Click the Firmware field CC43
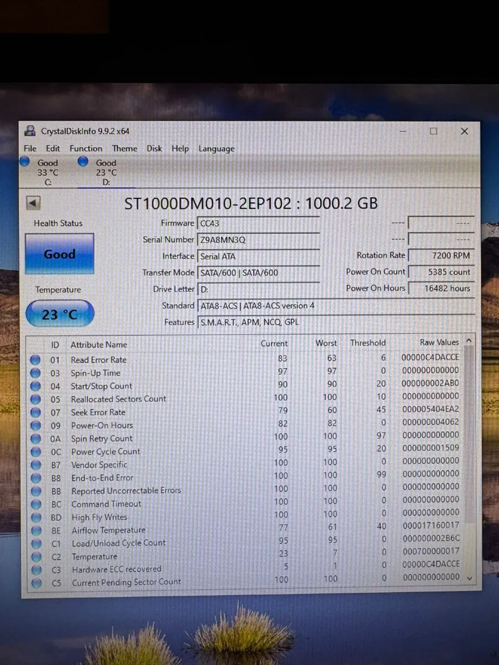The width and height of the screenshot is (499, 665). pos(258,223)
